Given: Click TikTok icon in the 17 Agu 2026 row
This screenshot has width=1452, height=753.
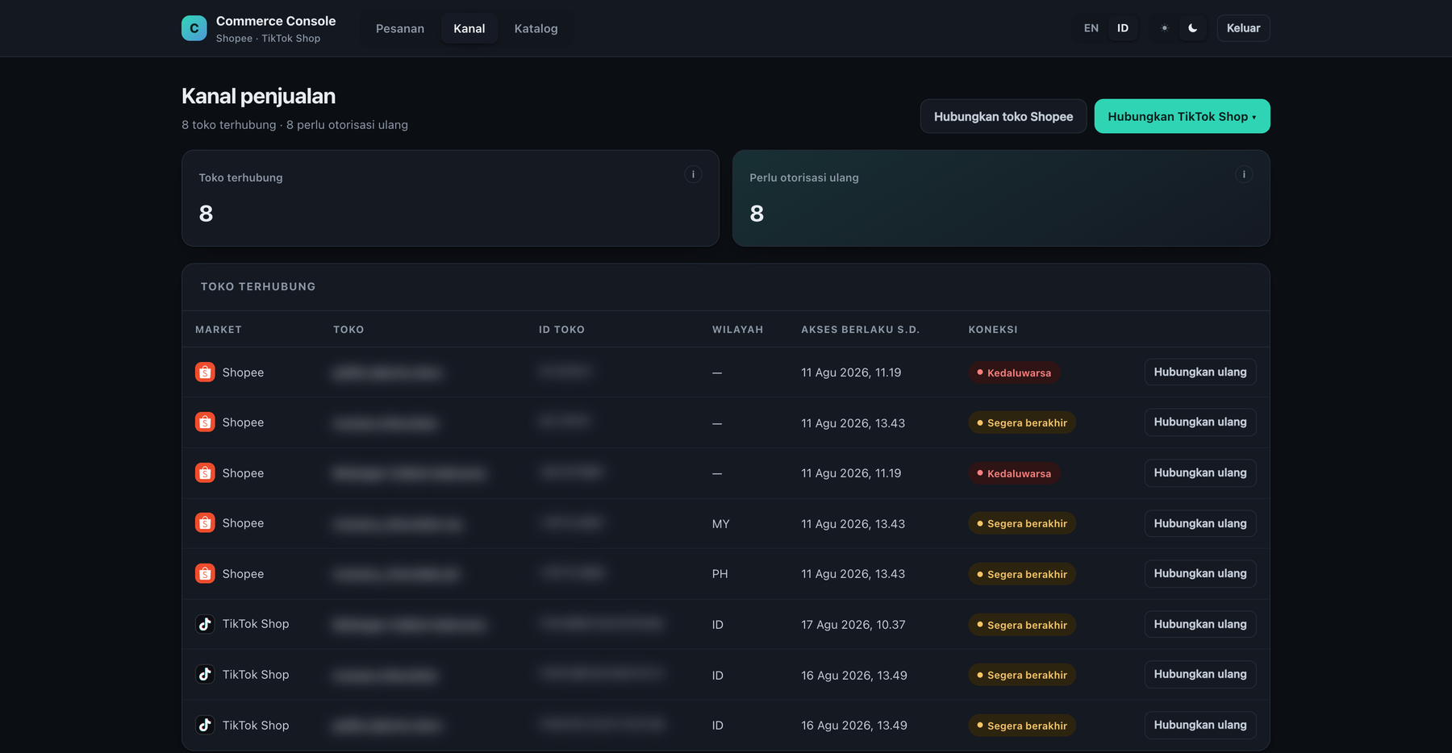Looking at the screenshot, I should [x=205, y=624].
